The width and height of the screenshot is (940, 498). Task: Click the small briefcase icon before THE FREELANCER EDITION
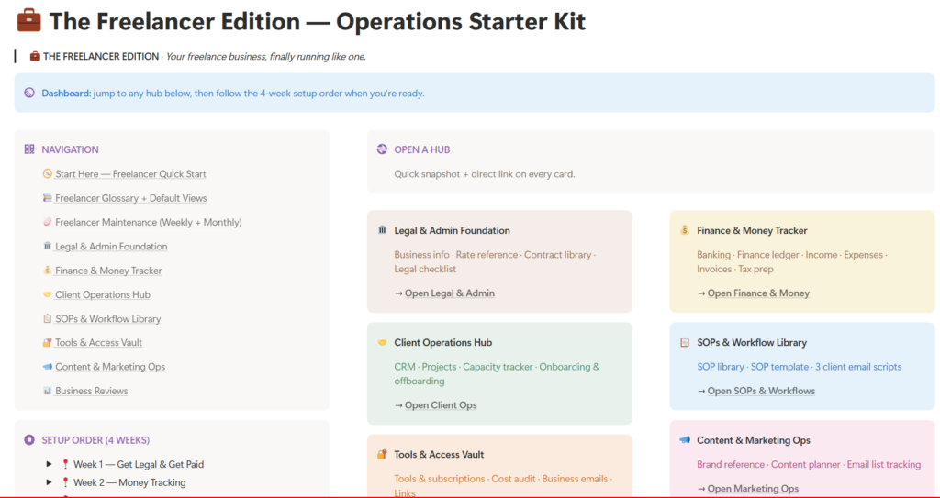36,57
